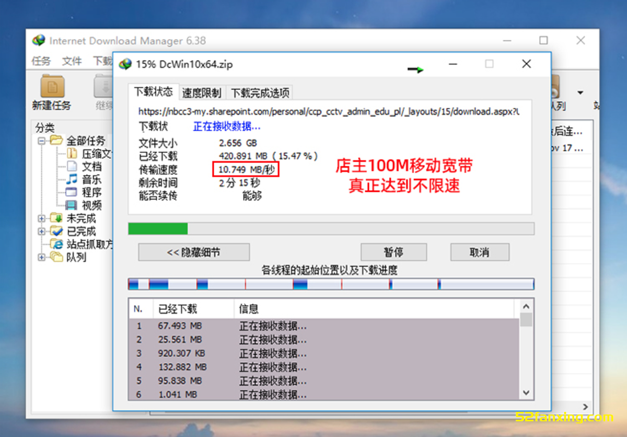Screen dimensions: 627x437
Task: Select the 程序 programs category
Action: coord(91,192)
